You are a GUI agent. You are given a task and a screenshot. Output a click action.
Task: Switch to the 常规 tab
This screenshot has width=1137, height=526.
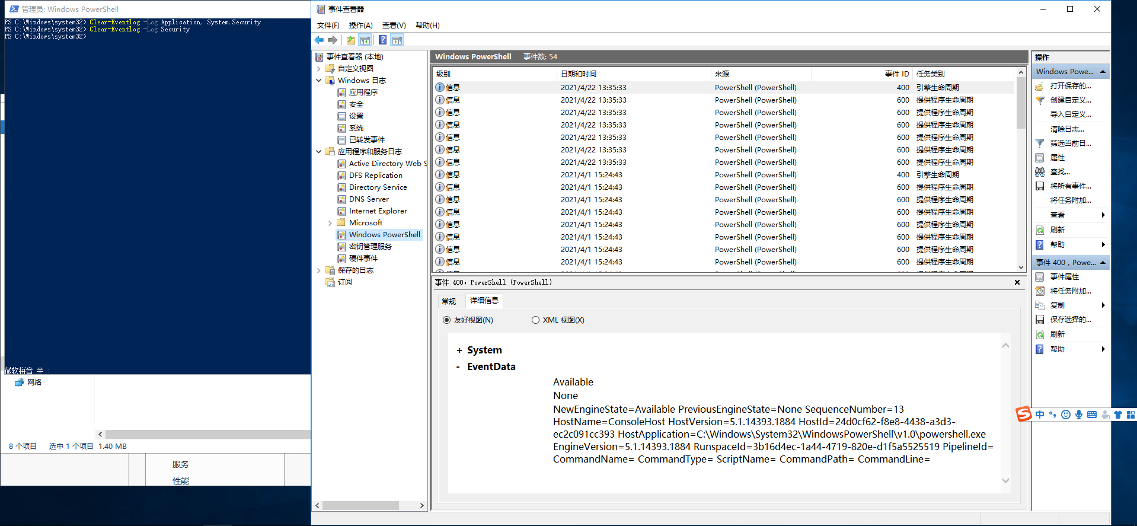point(449,301)
